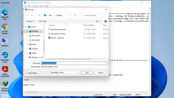
Task: Click the Cancel button
Action: pyautogui.click(x=100, y=73)
